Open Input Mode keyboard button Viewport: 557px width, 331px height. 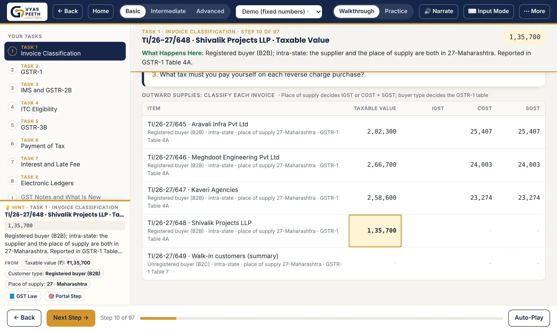click(489, 11)
